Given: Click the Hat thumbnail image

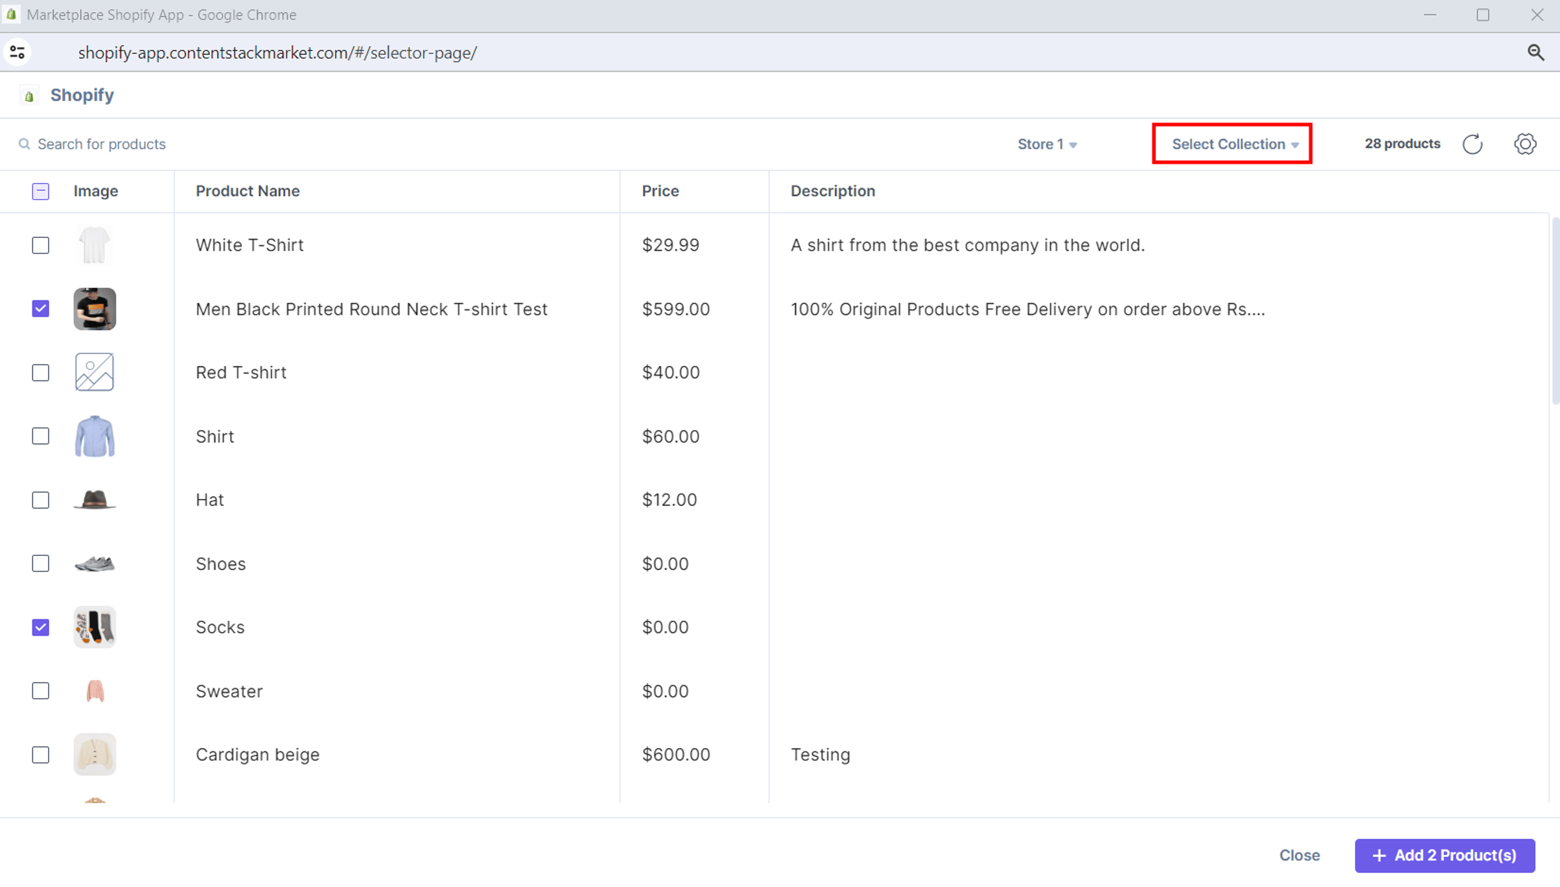Looking at the screenshot, I should coord(94,500).
